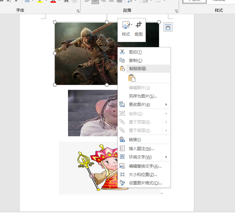
Task: Toggle the character shading A button
Action: [x=66, y=1]
